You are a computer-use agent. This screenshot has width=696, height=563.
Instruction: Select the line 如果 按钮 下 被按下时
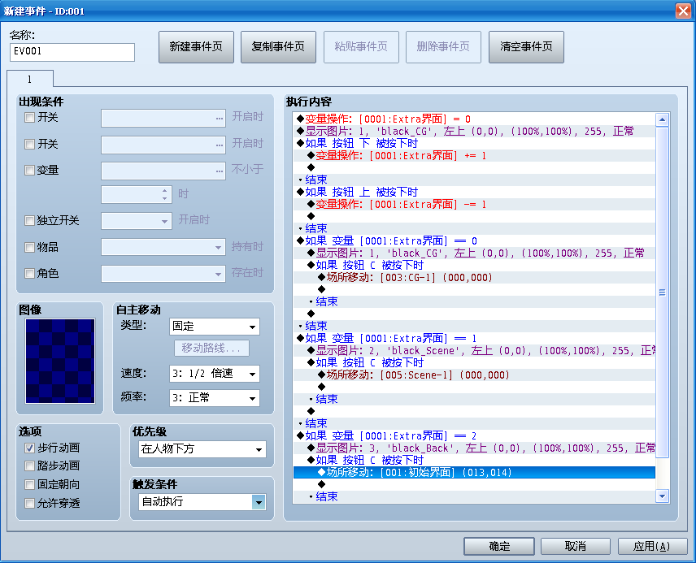click(x=474, y=143)
